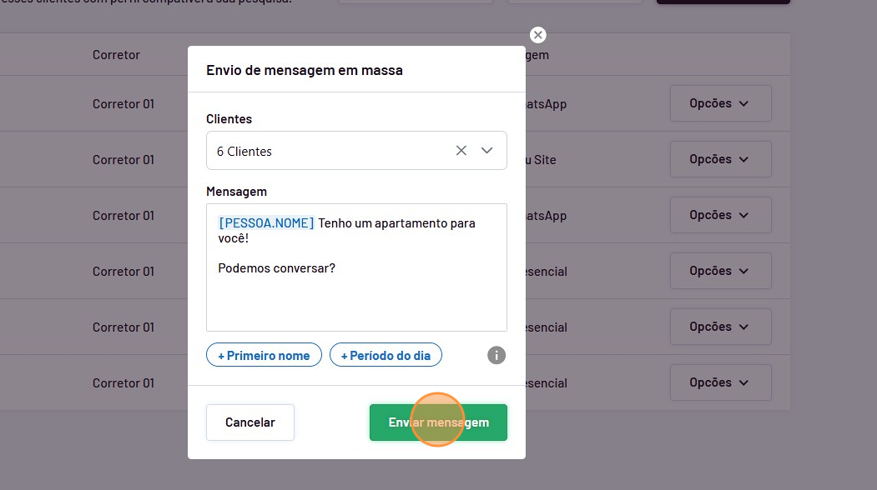Close the mass message dialog with X icon
Screen dimensions: 877x490
click(x=538, y=35)
